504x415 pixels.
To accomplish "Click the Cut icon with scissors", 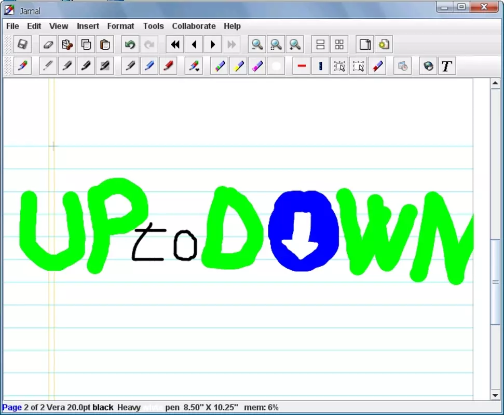I will [x=67, y=44].
